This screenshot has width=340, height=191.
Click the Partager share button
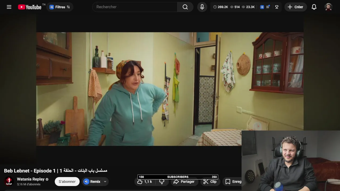(x=184, y=181)
